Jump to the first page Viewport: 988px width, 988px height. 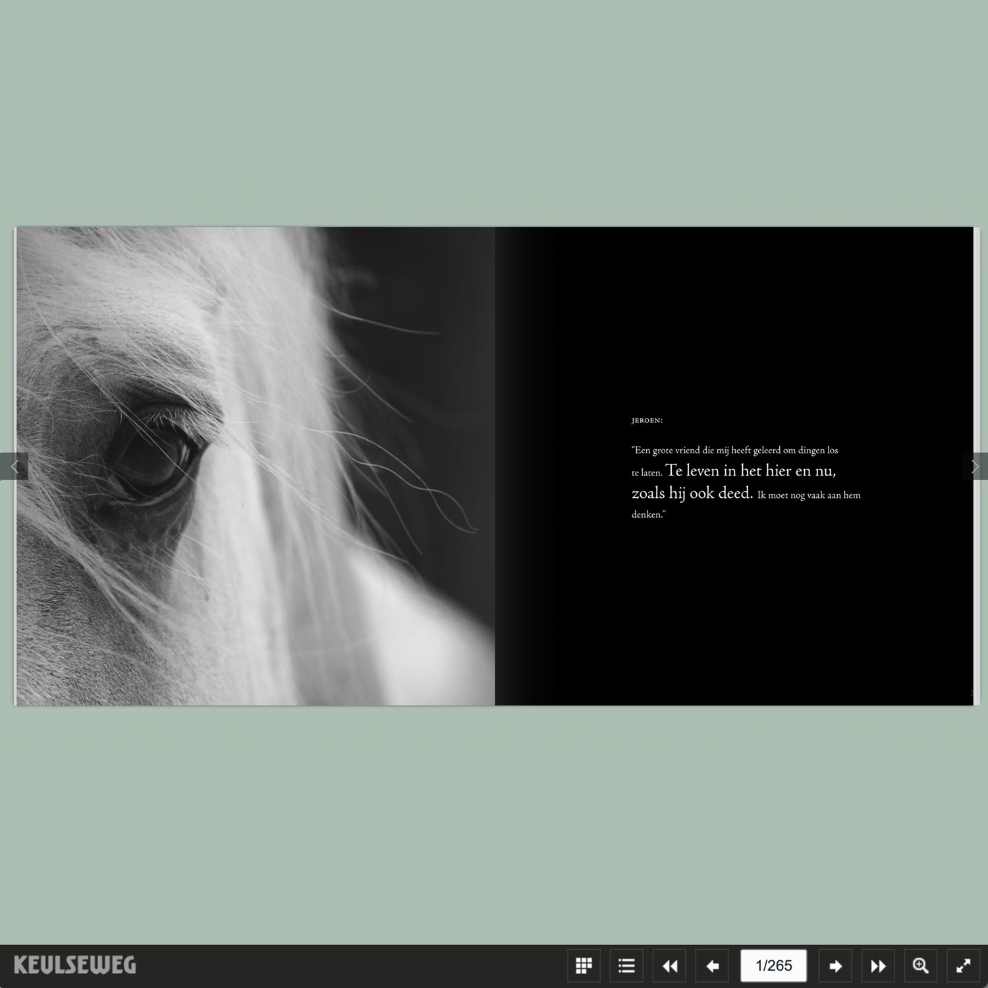669,966
